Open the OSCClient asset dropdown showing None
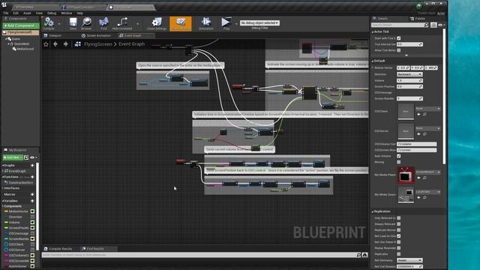 [x=428, y=109]
